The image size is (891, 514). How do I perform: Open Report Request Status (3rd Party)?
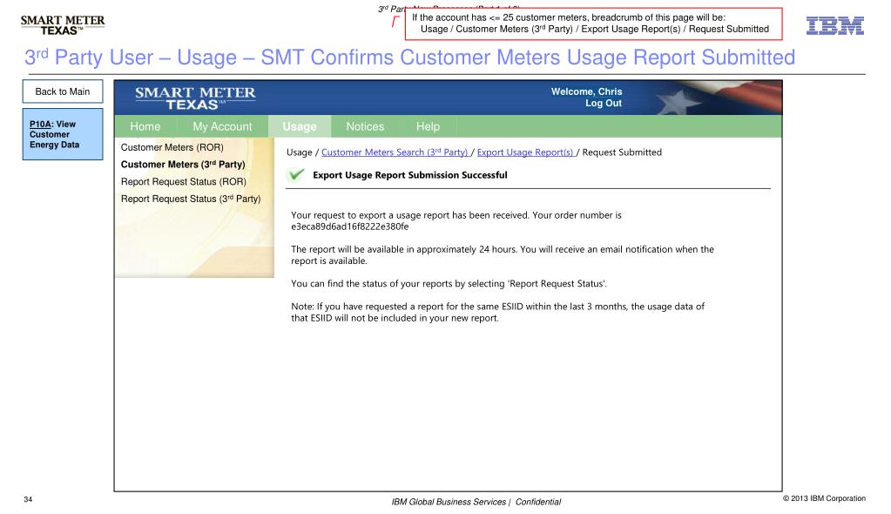coord(191,199)
